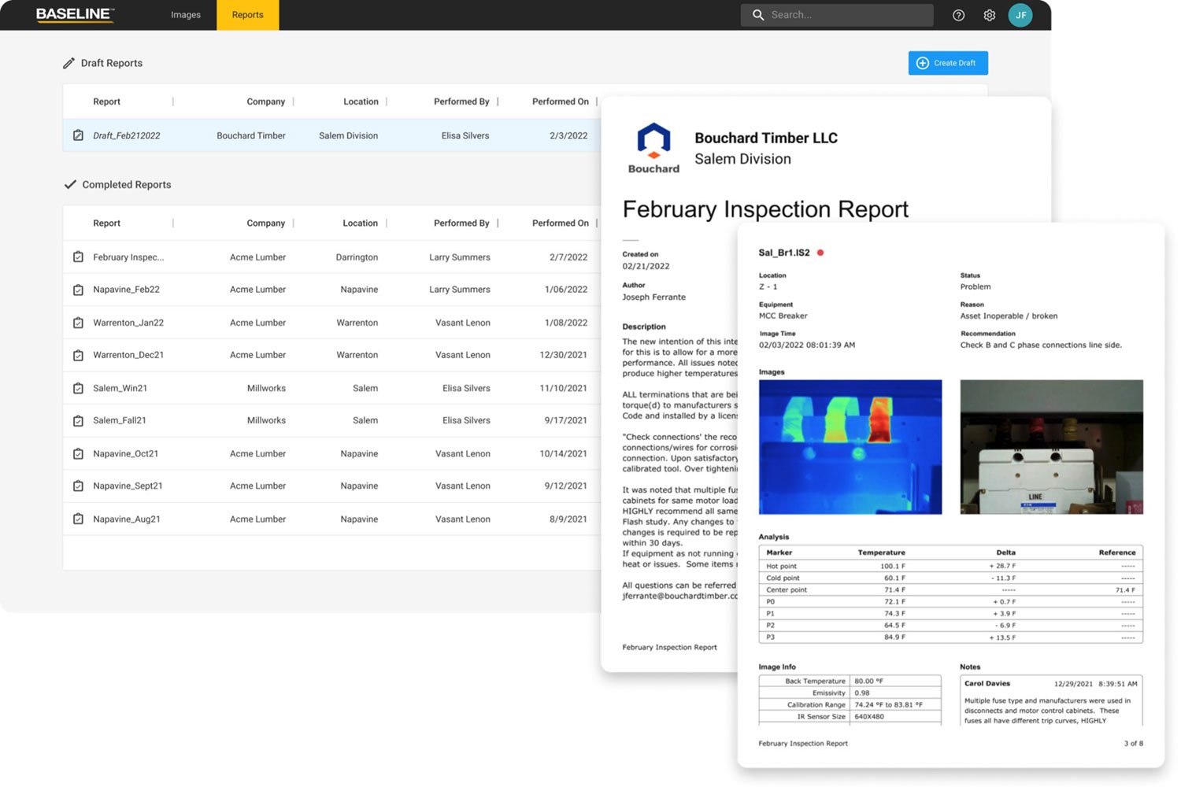The width and height of the screenshot is (1181, 787).
Task: Switch to the Images tab
Action: pos(185,14)
